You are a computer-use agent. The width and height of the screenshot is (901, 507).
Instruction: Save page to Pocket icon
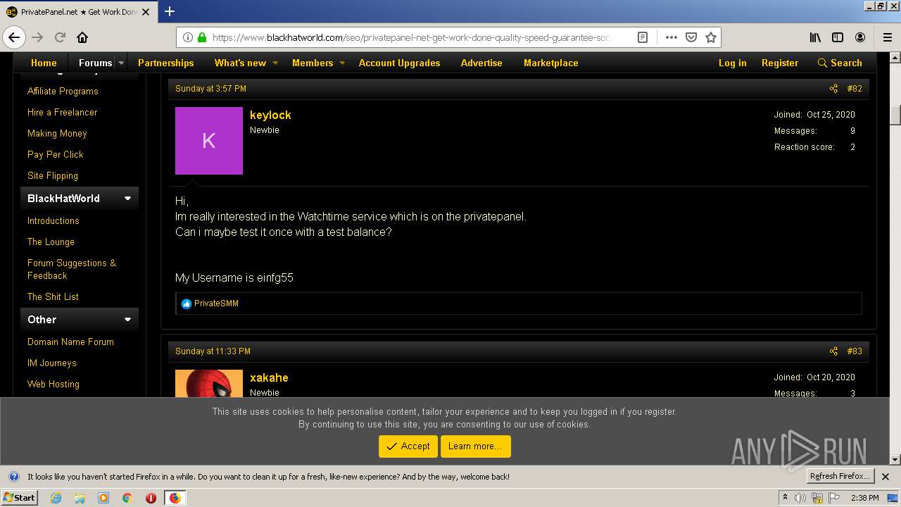click(691, 37)
